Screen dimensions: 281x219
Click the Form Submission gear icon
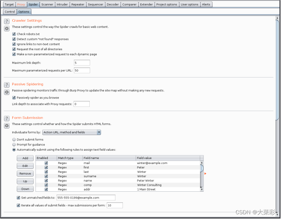(x=7, y=126)
